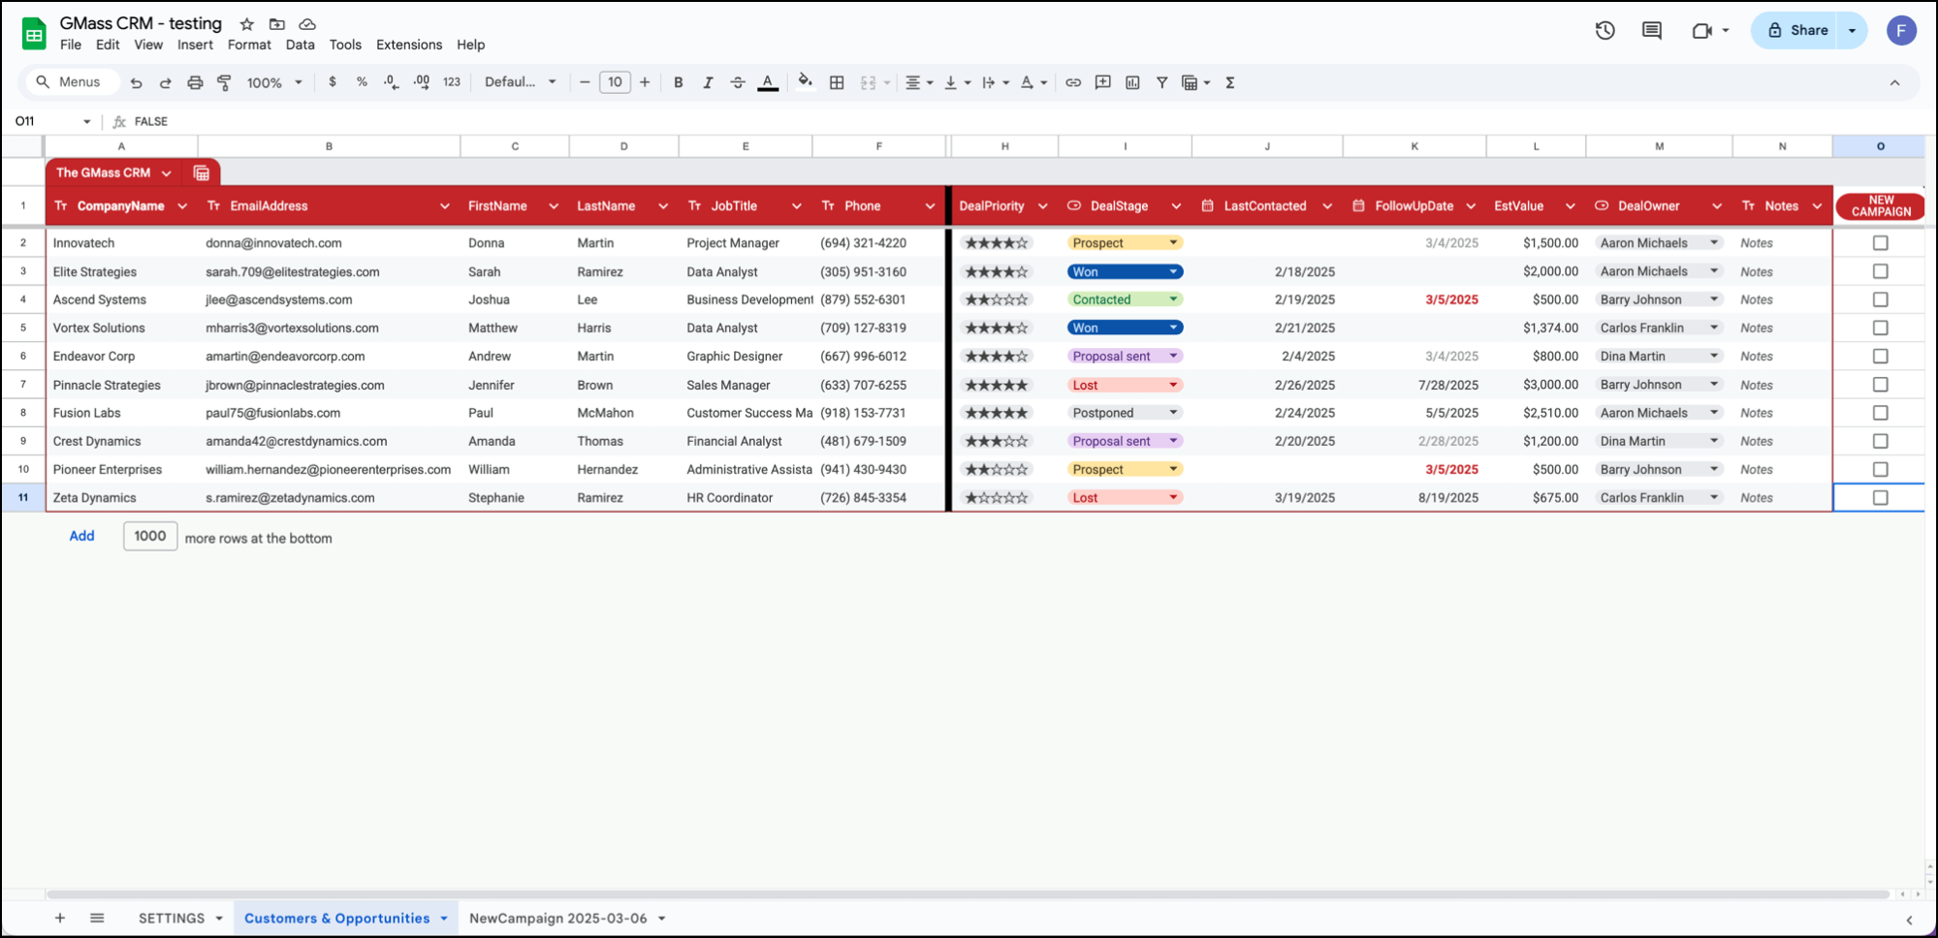
Task: Set DealPriority star rating for Zeta Dynamics
Action: coord(997,497)
